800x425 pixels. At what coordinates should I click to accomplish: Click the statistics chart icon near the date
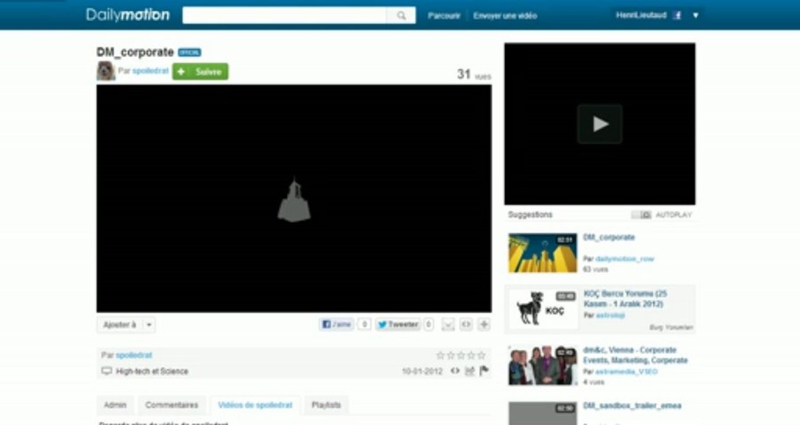tap(470, 371)
